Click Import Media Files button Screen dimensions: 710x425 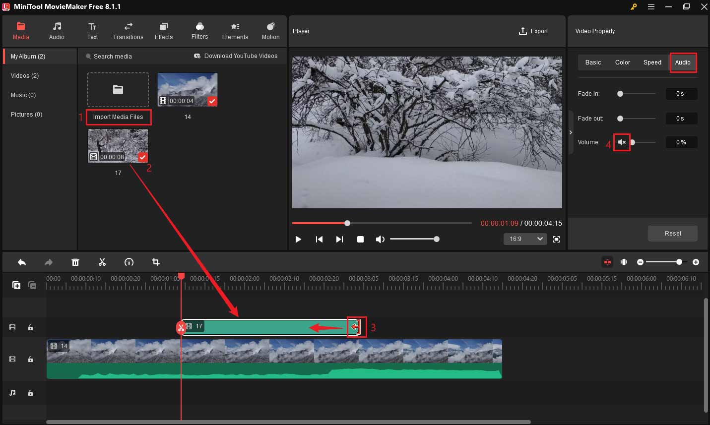coord(118,117)
